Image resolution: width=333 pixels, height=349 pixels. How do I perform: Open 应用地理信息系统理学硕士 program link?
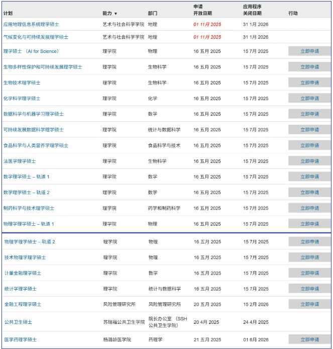[31, 24]
